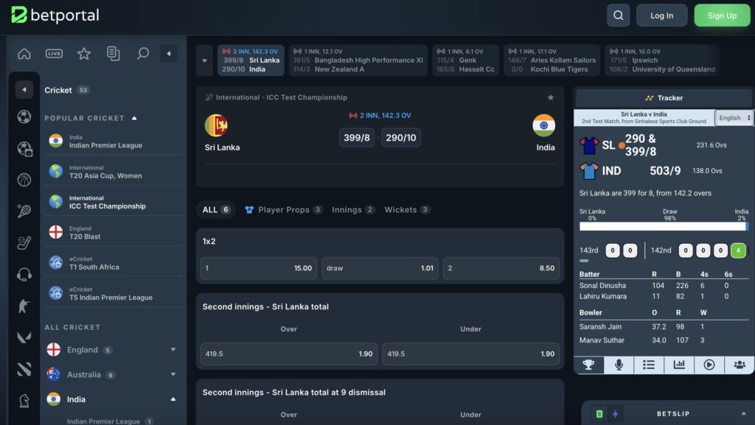This screenshot has width=755, height=425.
Task: Open sidebar search magnifier icon
Action: 142,53
